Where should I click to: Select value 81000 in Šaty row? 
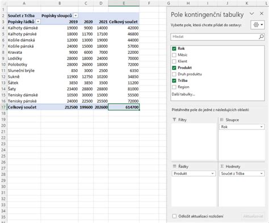tap(124, 89)
